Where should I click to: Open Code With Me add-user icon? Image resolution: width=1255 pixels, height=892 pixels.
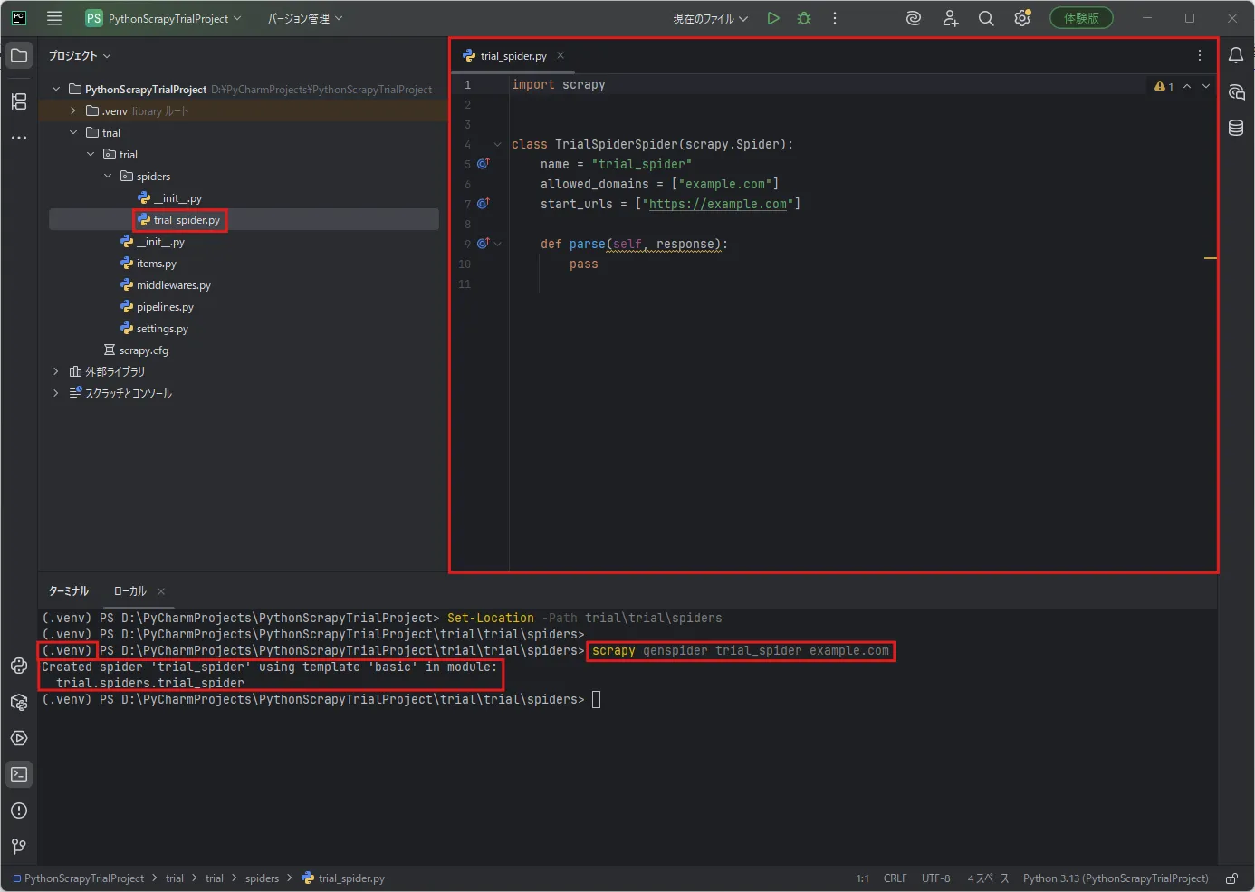coord(950,18)
